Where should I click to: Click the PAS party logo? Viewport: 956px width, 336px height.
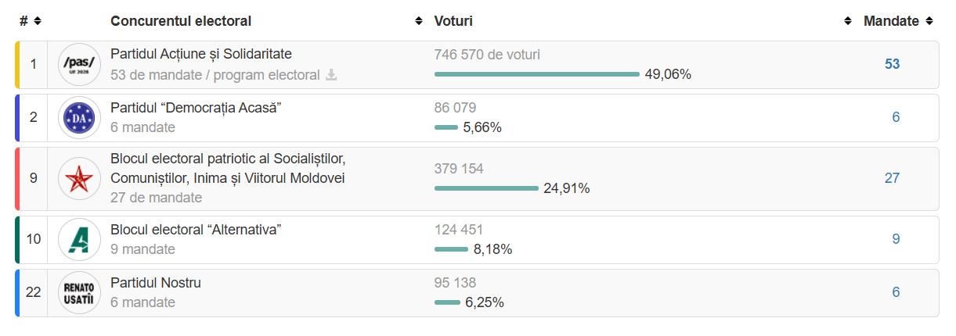(78, 64)
